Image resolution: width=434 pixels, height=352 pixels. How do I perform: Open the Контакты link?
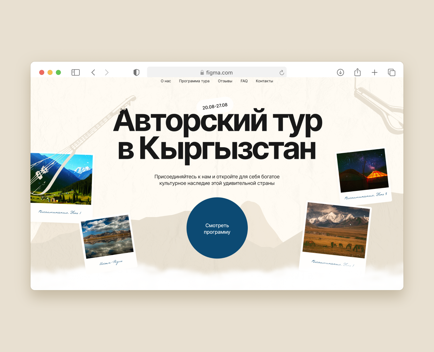(264, 81)
